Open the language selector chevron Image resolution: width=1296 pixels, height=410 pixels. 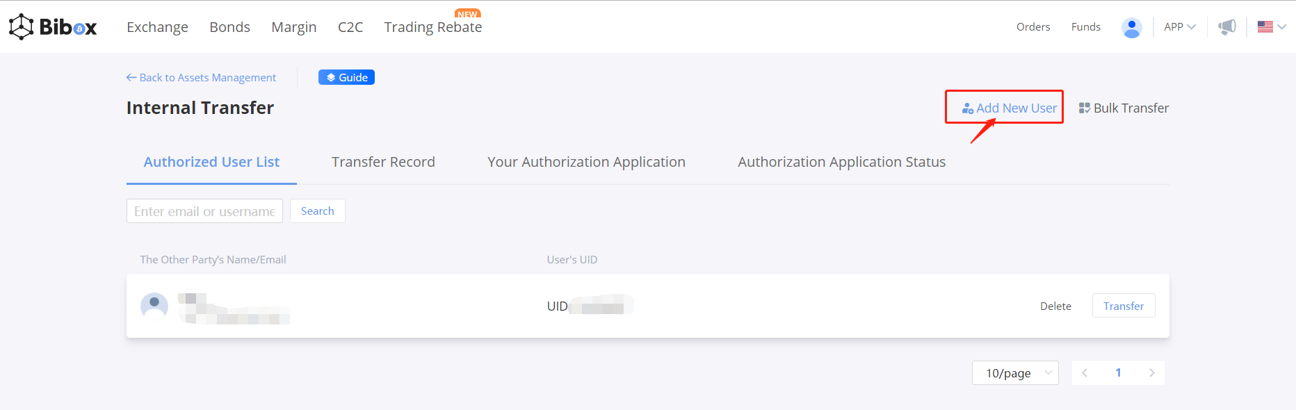tap(1282, 27)
